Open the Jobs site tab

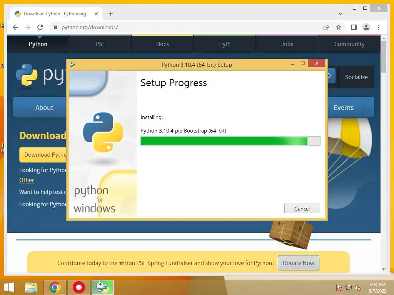point(287,44)
